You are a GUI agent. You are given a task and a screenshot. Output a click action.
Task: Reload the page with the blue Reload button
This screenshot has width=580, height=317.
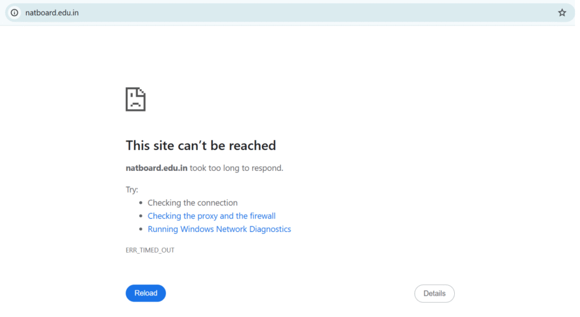click(x=146, y=293)
